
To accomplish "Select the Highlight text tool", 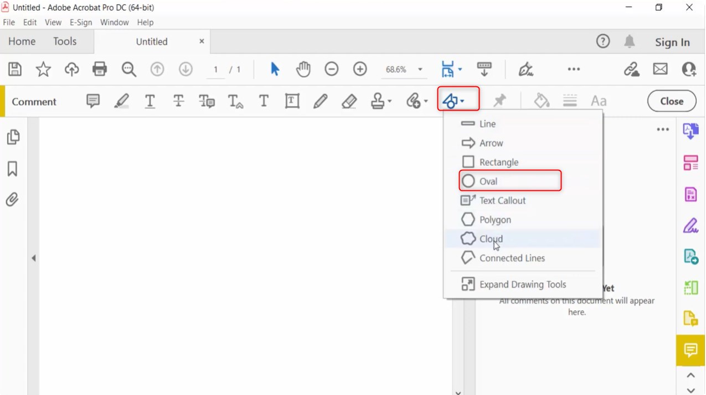I will [121, 101].
